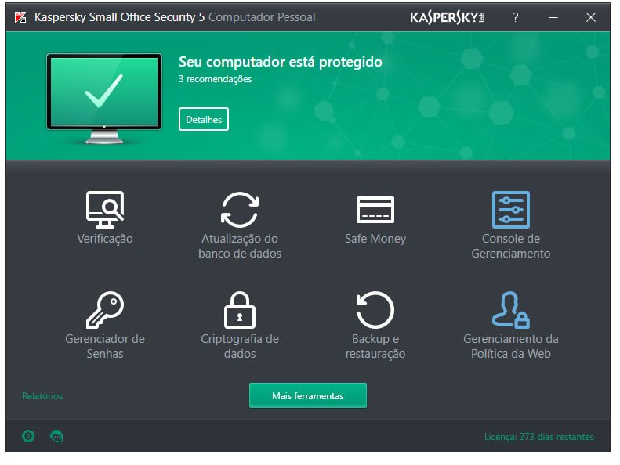Launch the Safe Money card icon
Screen dimensions: 620x465
click(x=375, y=209)
